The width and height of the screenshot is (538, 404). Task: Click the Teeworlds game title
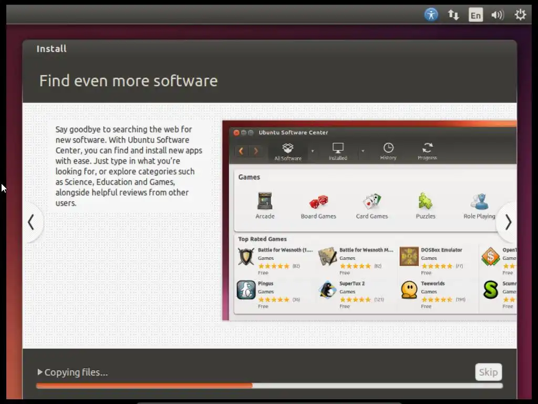(x=433, y=284)
